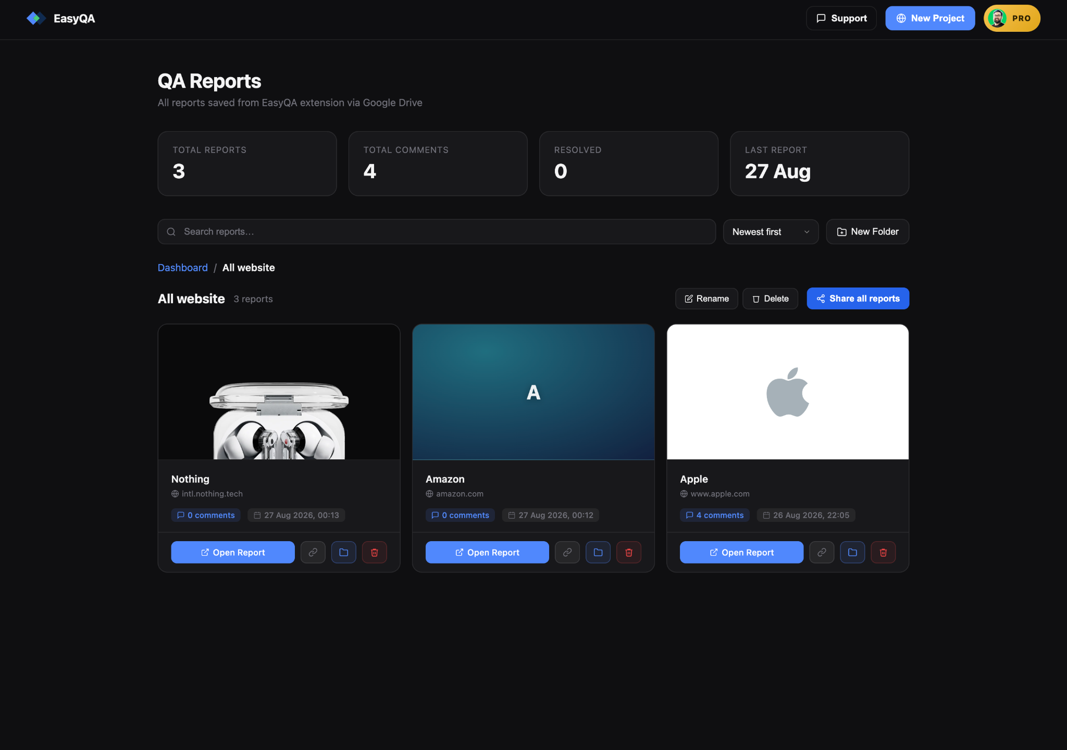Viewport: 1067px width, 750px height.
Task: Create a New Folder
Action: [x=867, y=232]
